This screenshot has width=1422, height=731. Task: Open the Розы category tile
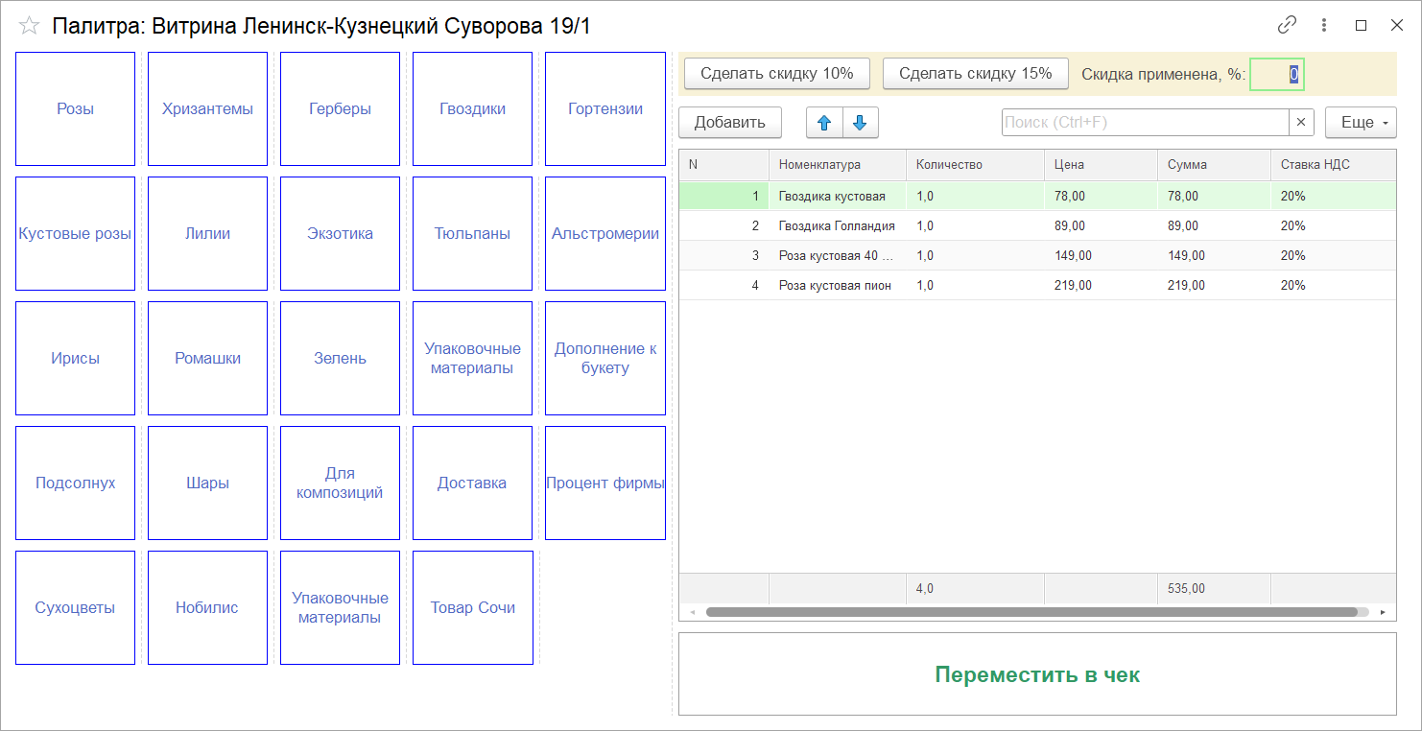coord(76,109)
